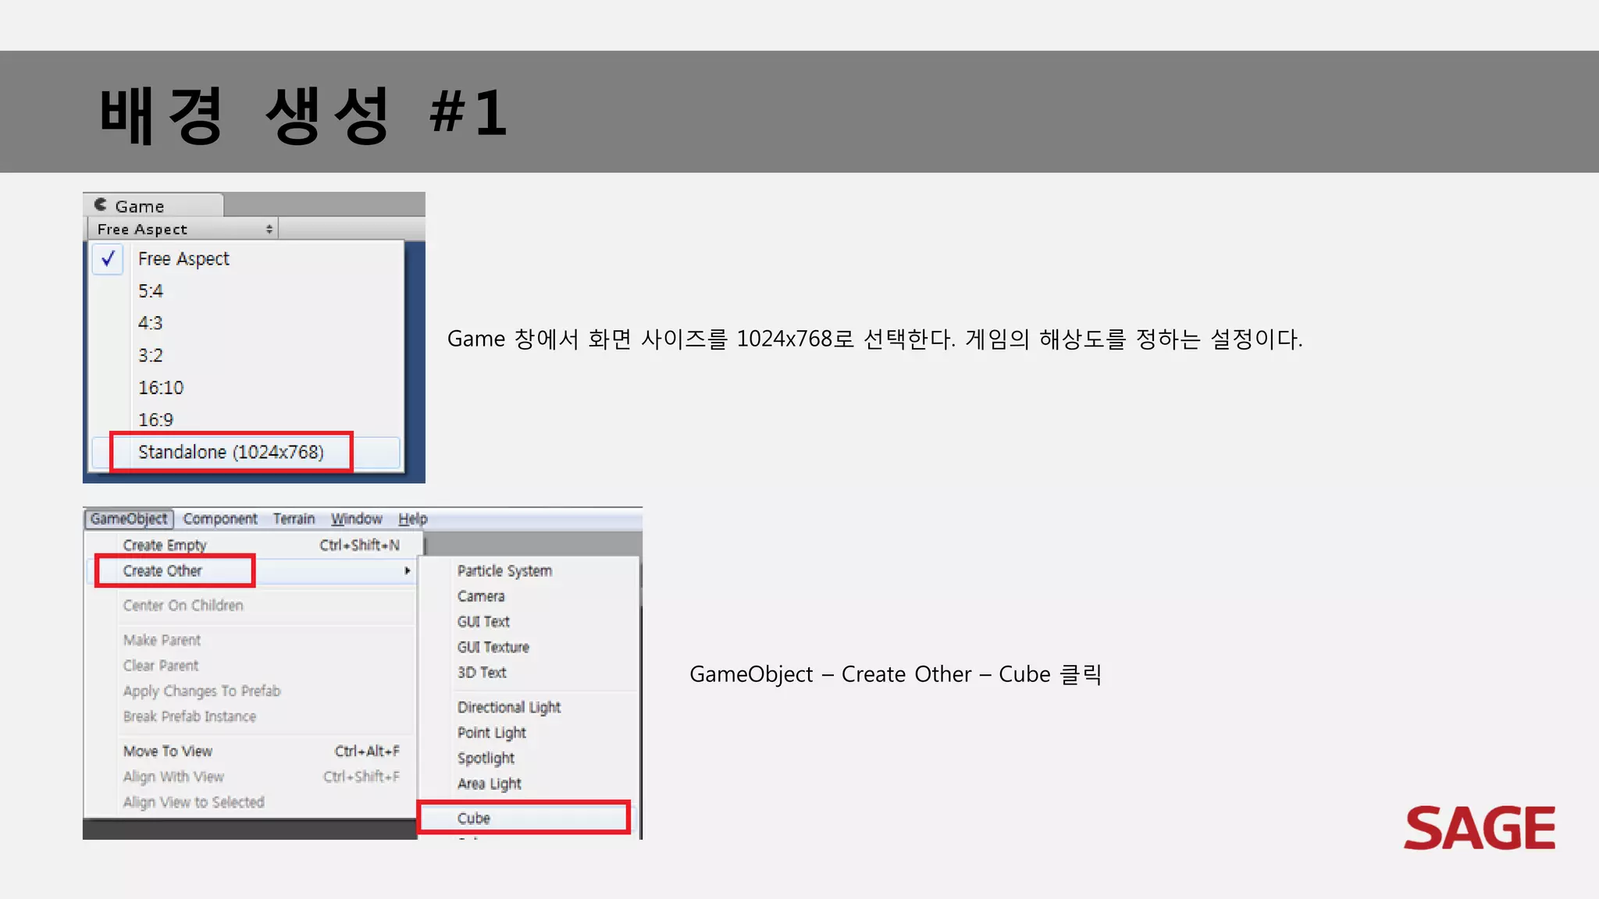1599x899 pixels.
Task: Select the 5:4 aspect ratio
Action: [x=151, y=291]
